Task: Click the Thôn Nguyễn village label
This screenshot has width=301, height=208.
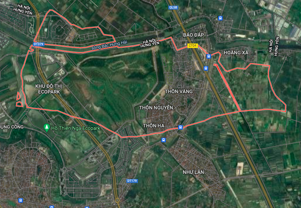Action: coord(156,108)
